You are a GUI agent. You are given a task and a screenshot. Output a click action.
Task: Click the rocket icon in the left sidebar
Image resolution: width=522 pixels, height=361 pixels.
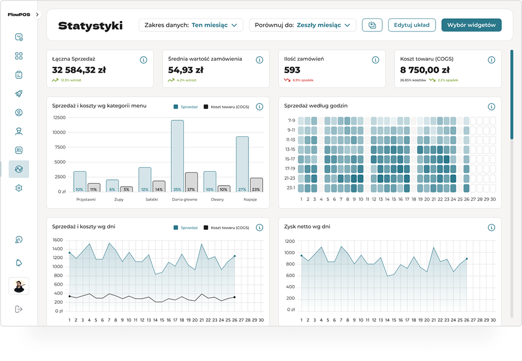coord(19,94)
